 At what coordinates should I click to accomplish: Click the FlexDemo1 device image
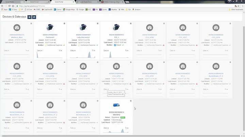[x=50, y=27]
